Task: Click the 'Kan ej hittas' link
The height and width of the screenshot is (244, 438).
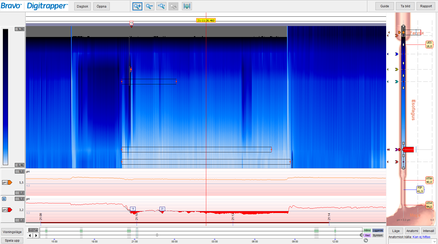Action: click(x=421, y=237)
